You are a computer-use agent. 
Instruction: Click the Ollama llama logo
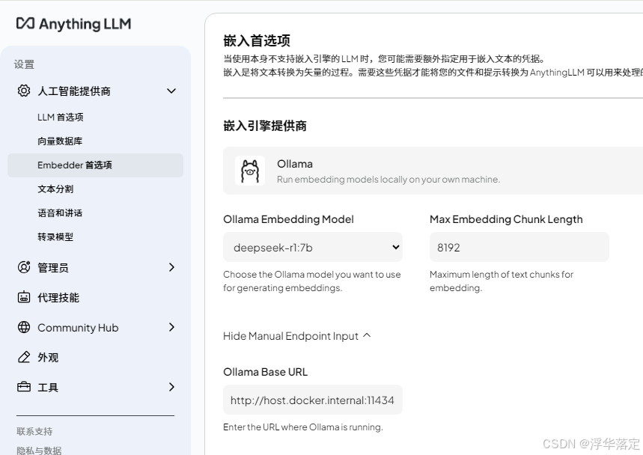click(x=250, y=171)
